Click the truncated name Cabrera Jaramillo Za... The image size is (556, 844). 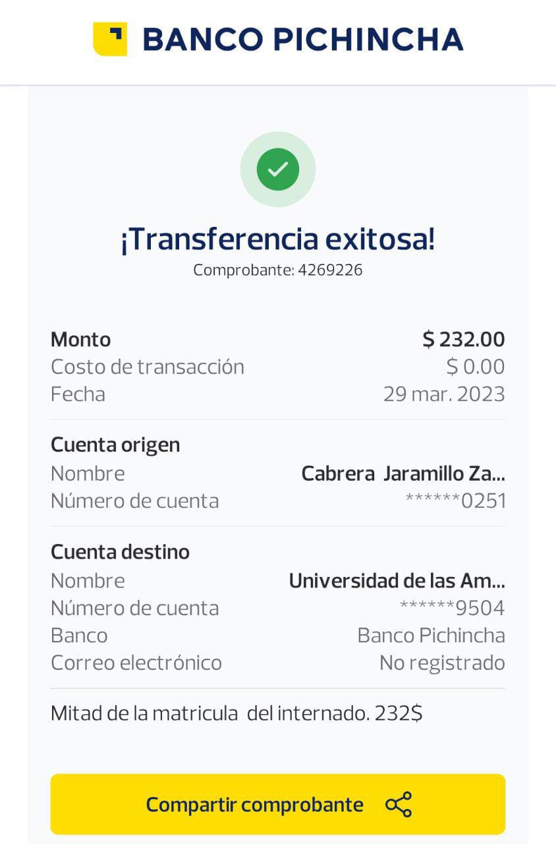point(403,473)
